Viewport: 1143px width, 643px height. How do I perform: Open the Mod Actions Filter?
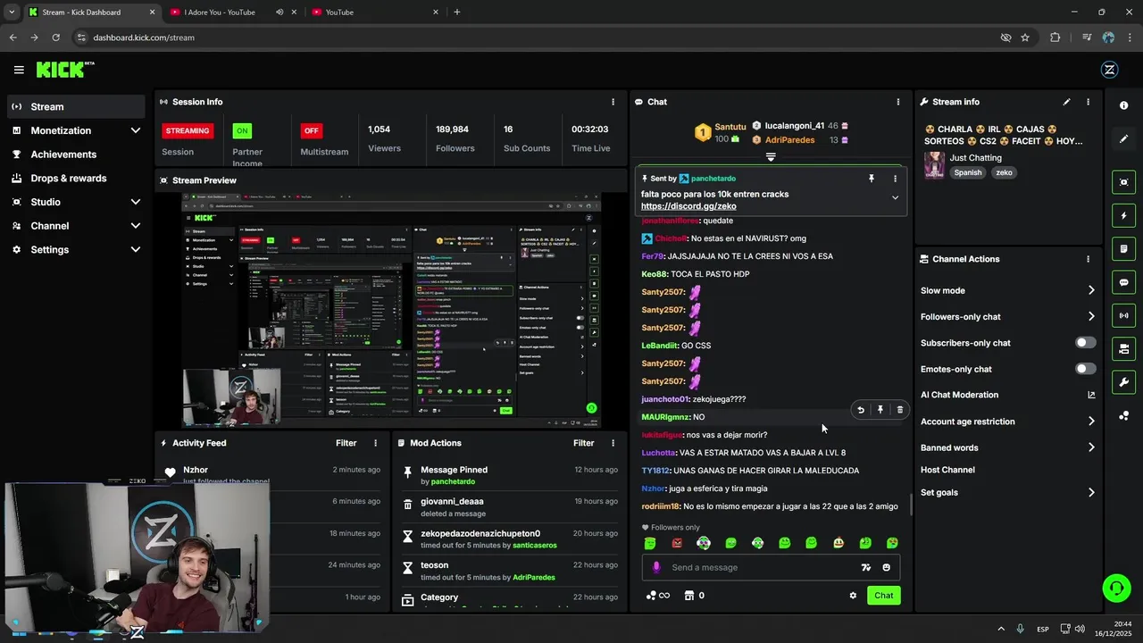click(584, 443)
